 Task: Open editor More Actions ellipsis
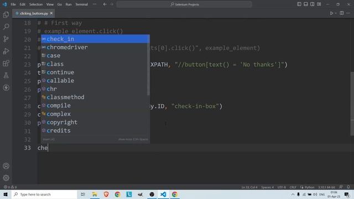coord(348,13)
